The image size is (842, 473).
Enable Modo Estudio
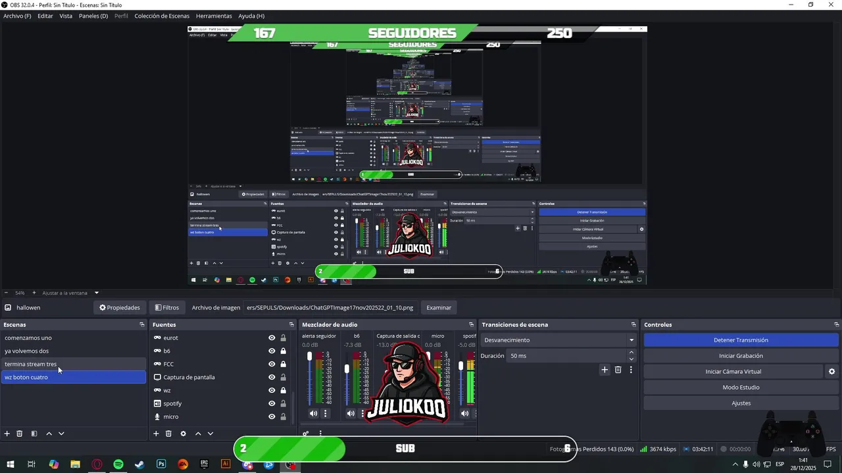click(x=741, y=388)
